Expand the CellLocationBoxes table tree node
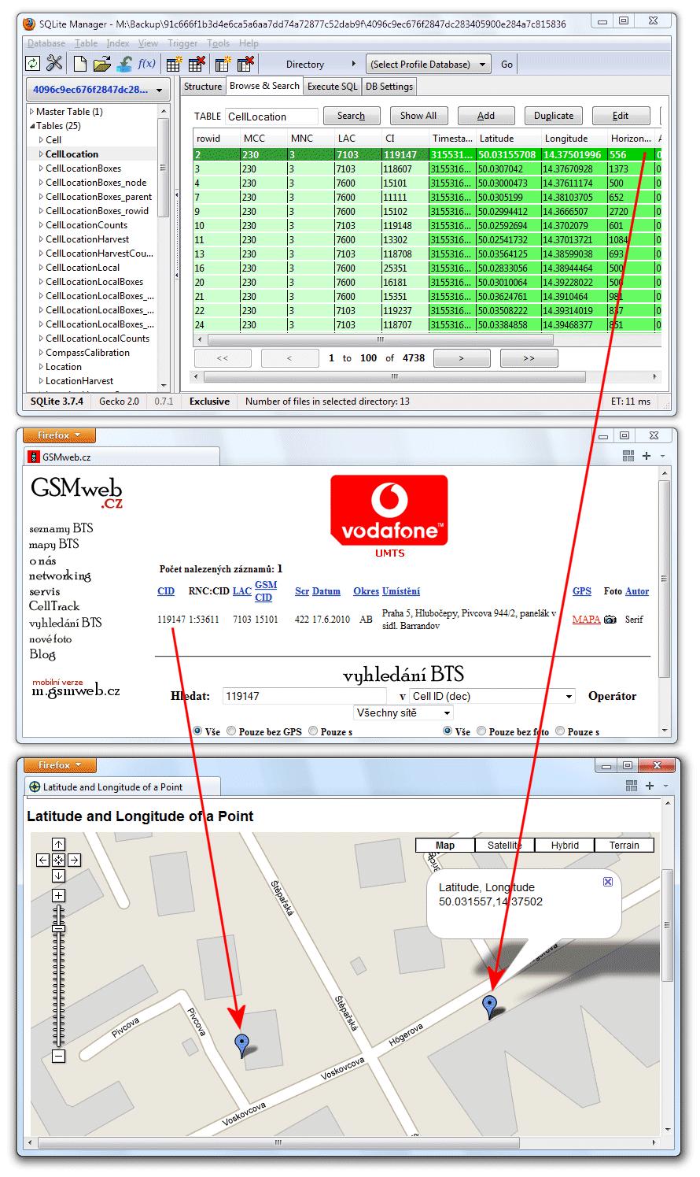The width and height of the screenshot is (700, 1177). (41, 168)
